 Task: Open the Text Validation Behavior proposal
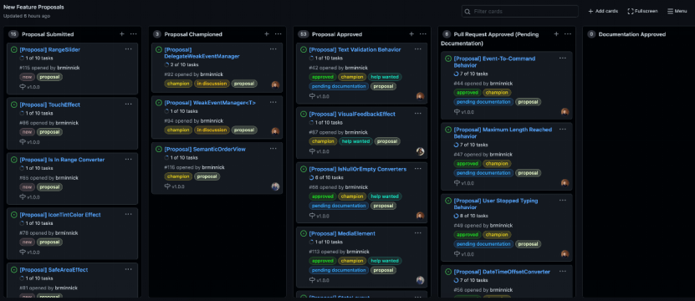(x=355, y=49)
